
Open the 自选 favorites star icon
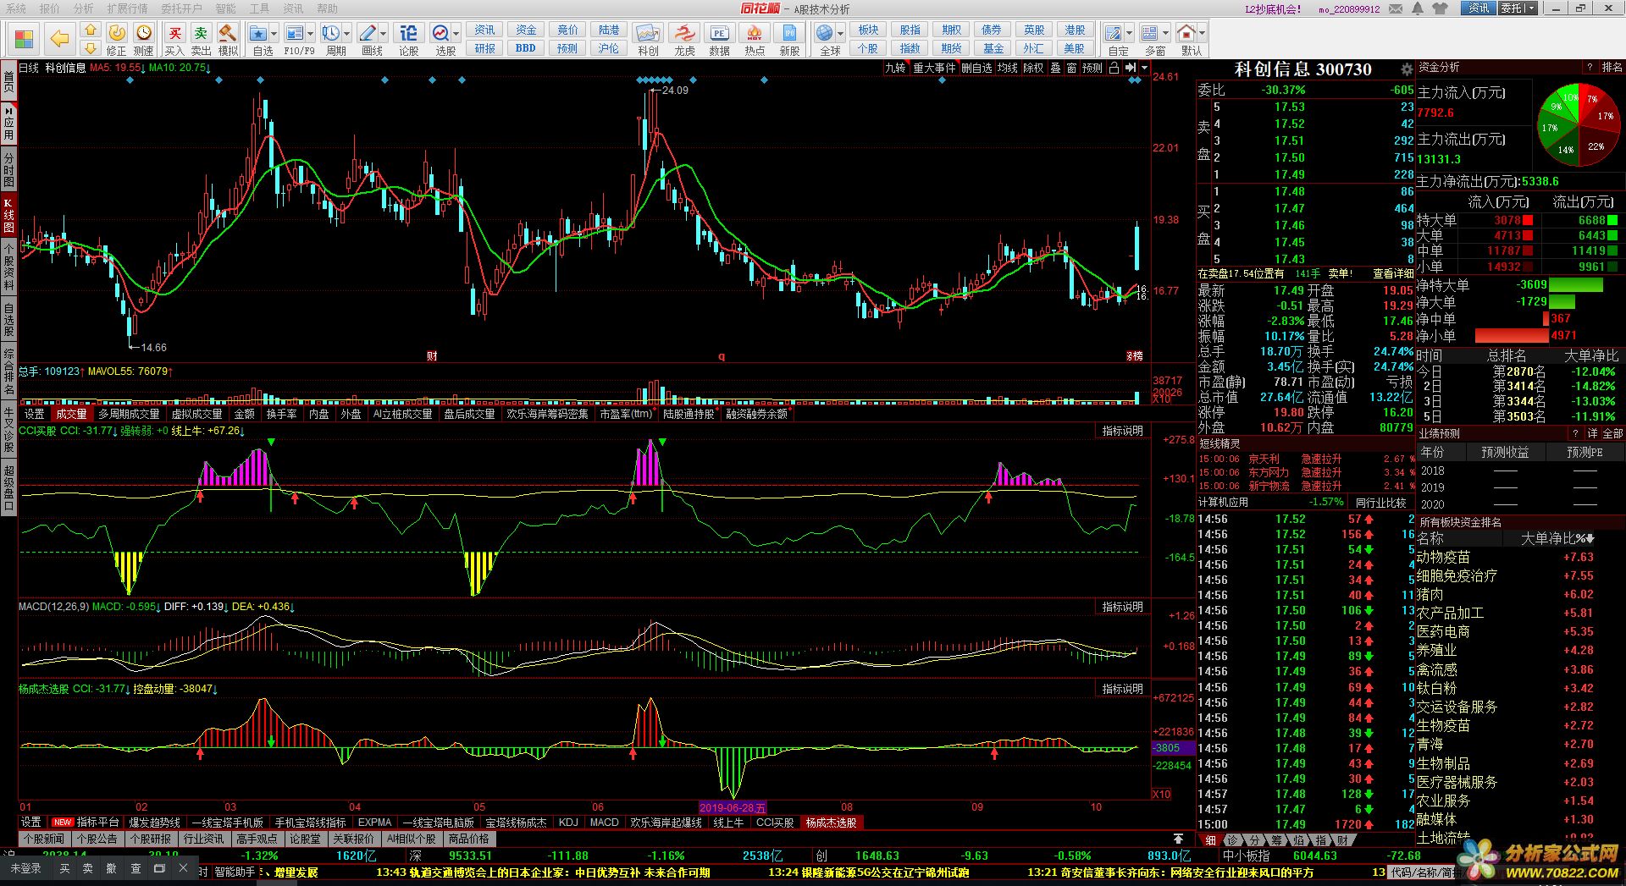tap(259, 33)
